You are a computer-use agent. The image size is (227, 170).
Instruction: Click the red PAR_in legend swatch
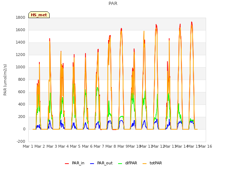point(67,164)
